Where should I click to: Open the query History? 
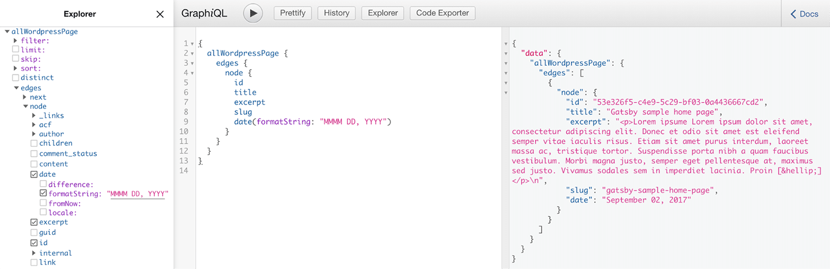[336, 13]
